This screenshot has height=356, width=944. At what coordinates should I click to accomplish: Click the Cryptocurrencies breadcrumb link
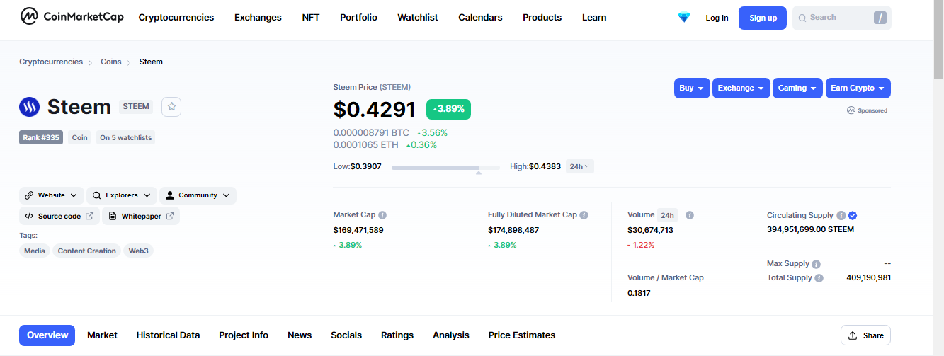point(51,62)
